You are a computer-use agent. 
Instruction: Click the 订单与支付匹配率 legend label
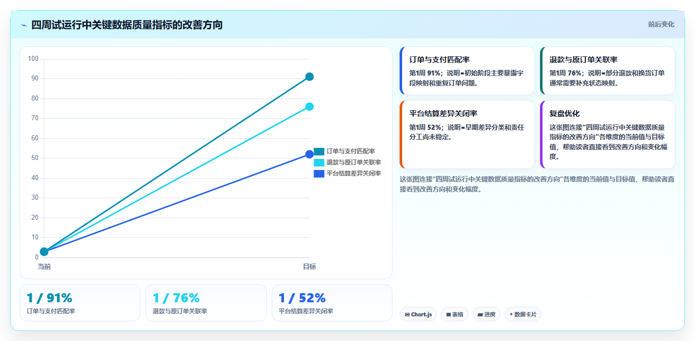pyautogui.click(x=351, y=151)
